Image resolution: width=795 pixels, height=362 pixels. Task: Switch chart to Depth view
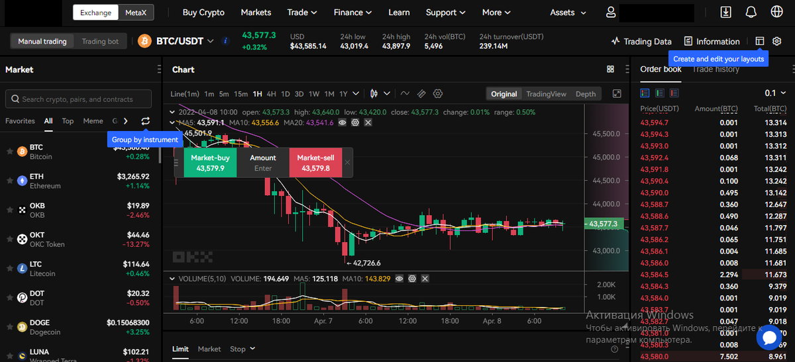click(x=586, y=94)
